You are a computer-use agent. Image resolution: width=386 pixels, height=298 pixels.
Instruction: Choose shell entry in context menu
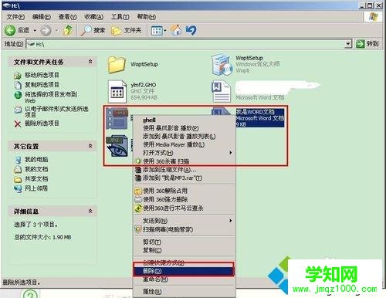184,120
